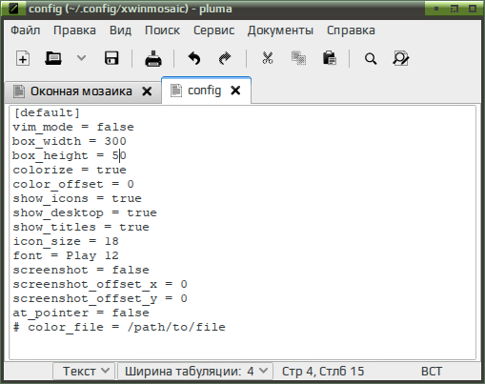
Task: Click the pluma title bar app icon
Action: coord(13,9)
